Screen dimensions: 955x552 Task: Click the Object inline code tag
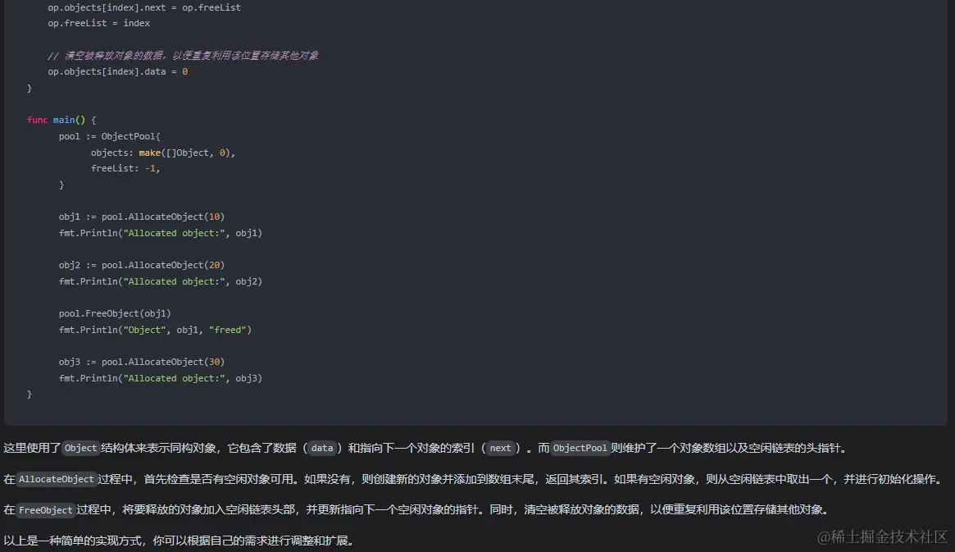click(80, 448)
